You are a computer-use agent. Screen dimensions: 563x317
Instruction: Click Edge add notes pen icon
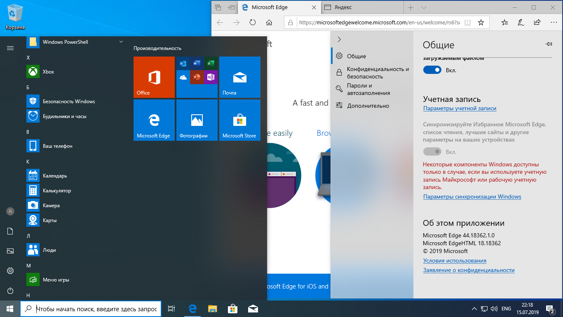(x=521, y=22)
